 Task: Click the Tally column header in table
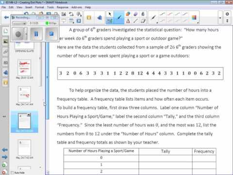pyautogui.click(x=166, y=151)
